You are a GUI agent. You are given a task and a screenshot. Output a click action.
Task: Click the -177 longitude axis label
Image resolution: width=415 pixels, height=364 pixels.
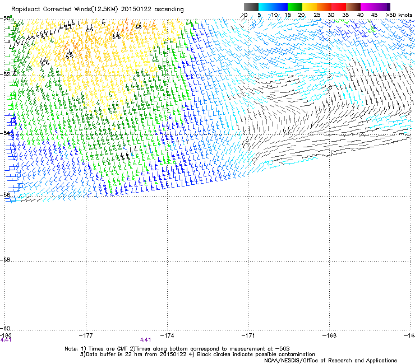[x=86, y=335]
